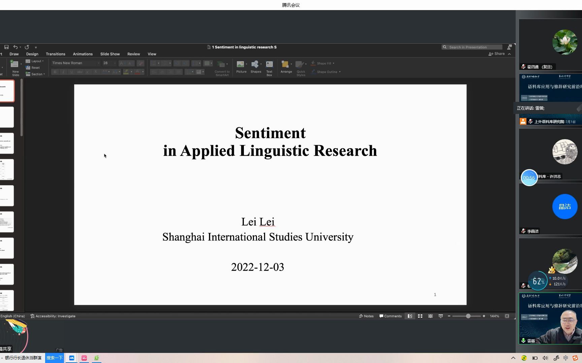Toggle italic formatting
The width and height of the screenshot is (582, 363).
pos(63,72)
